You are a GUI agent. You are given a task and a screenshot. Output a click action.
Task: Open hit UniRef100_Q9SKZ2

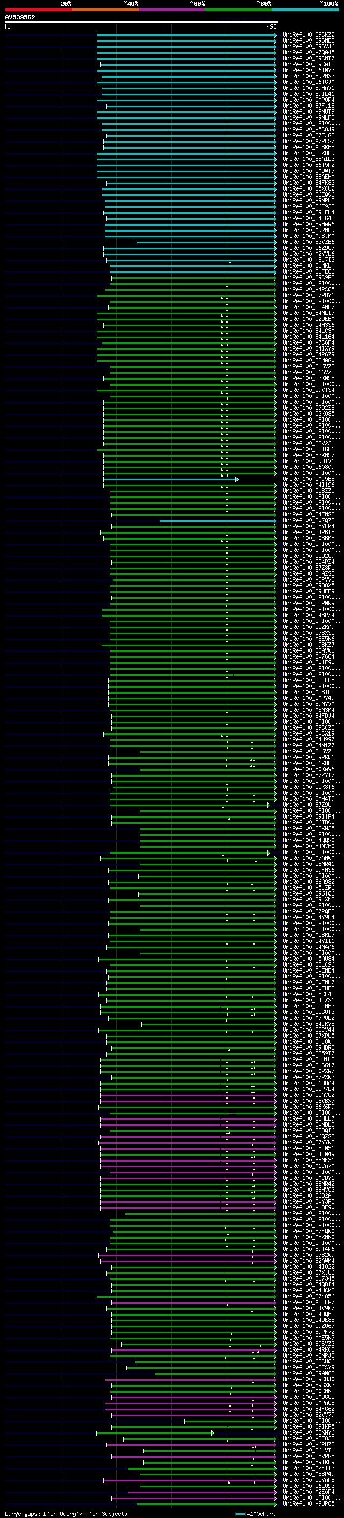point(309,35)
